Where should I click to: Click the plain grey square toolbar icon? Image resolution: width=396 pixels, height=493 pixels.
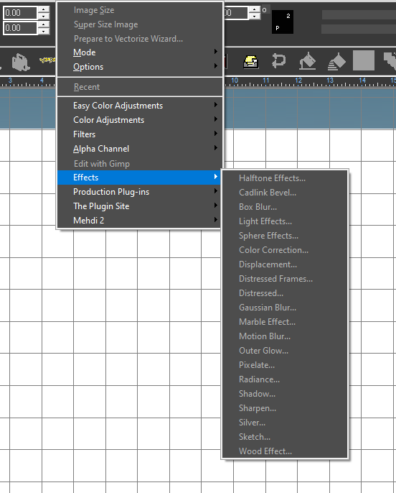coord(364,60)
